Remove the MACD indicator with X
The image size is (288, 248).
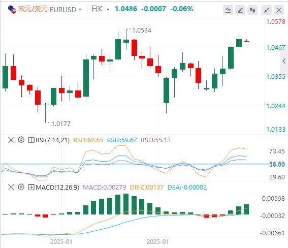11,188
